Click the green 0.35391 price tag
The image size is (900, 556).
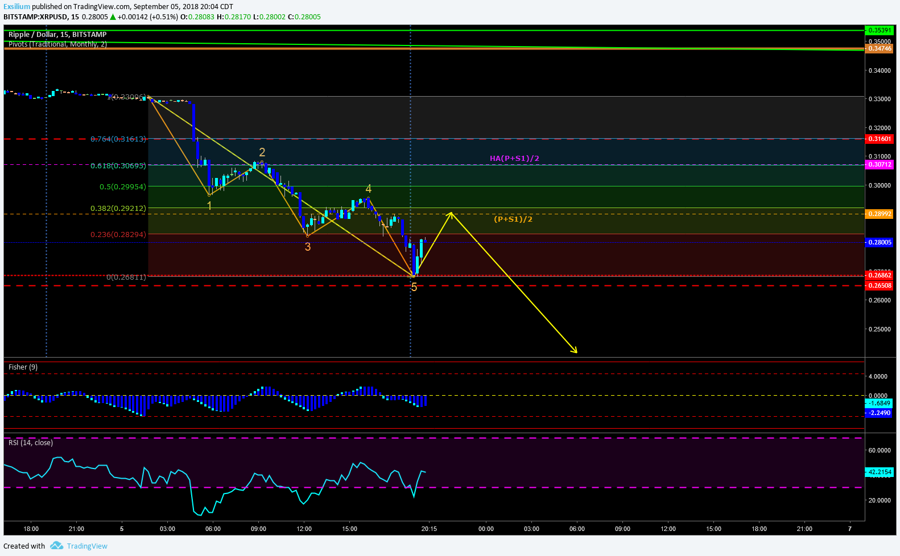879,30
